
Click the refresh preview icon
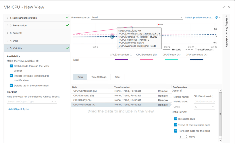pos(216,17)
